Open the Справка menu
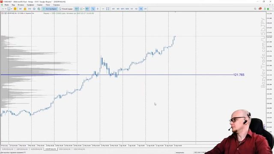The height and width of the screenshot is (154, 274). [x=56, y=5]
